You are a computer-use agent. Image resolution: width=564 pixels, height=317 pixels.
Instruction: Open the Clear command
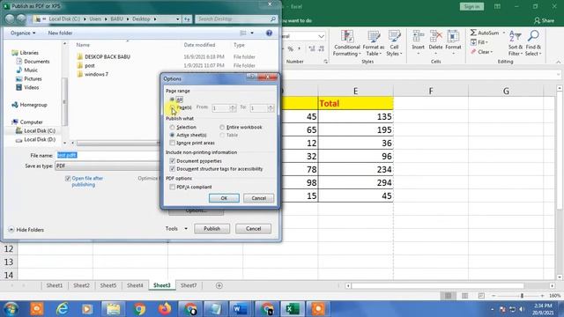coord(481,52)
